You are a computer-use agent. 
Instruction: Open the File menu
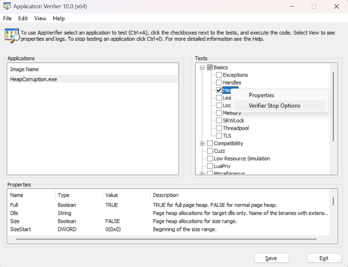click(x=7, y=18)
